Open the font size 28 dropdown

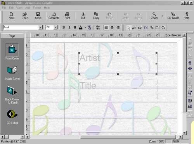click(x=55, y=27)
